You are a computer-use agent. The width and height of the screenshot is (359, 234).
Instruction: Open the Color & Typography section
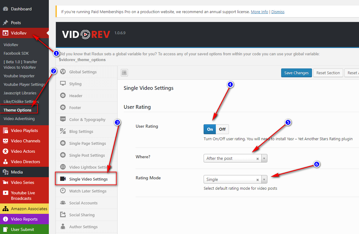pyautogui.click(x=87, y=120)
